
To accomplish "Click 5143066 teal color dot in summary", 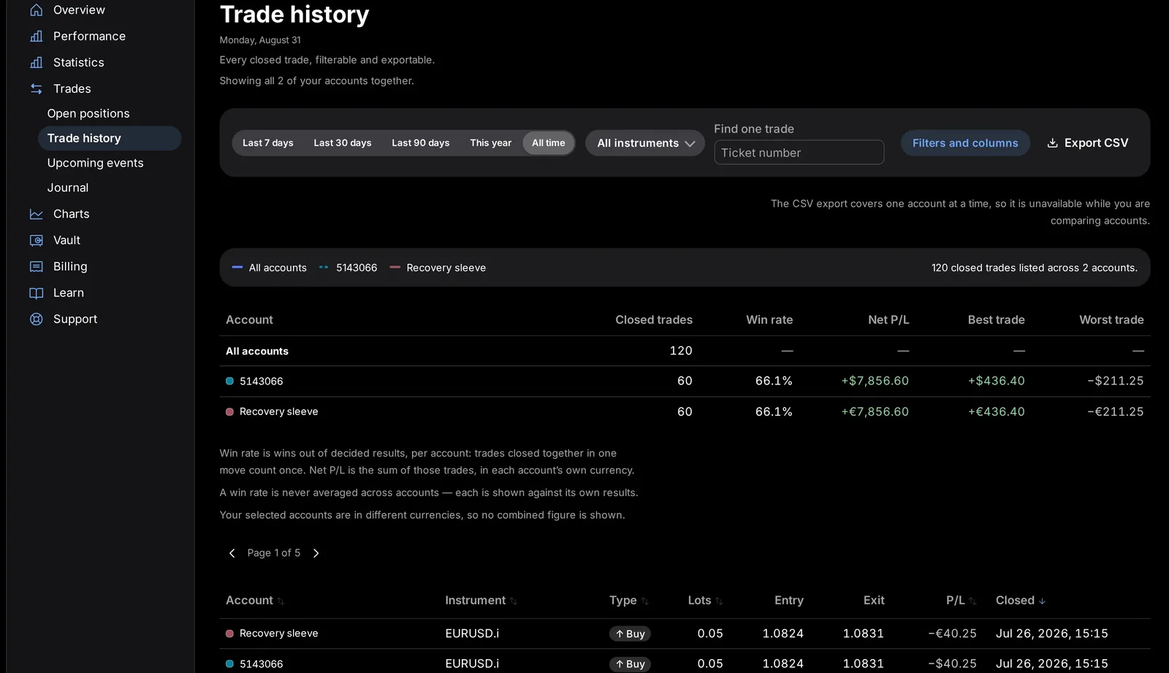I will coord(230,381).
